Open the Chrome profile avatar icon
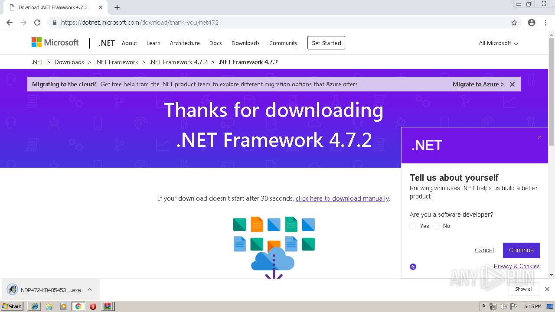The image size is (555, 312). [532, 23]
